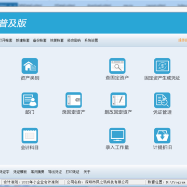Open the 凭证管理 voucher management icon
187x187 pixels.
162,100
